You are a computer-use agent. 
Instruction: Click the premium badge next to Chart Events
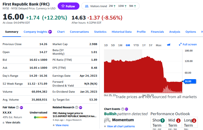[127, 109]
